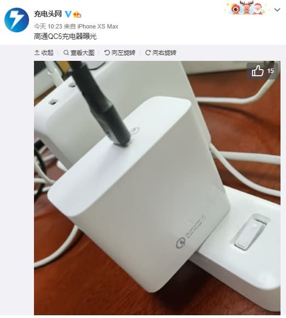Open full-size view via 查看大图 text
This screenshot has height=318, width=286.
[x=83, y=53]
